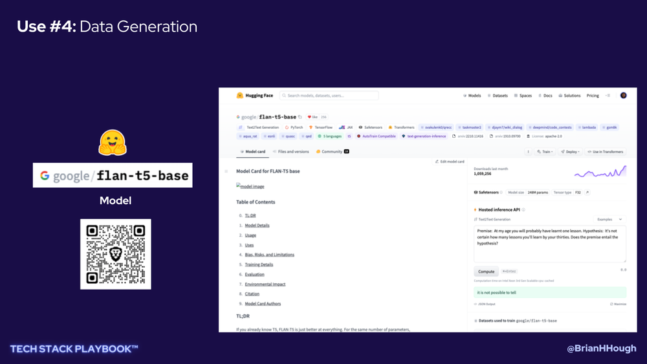Screen dimensions: 647x364
Task: Jump to the Citation section link
Action: tap(252, 294)
